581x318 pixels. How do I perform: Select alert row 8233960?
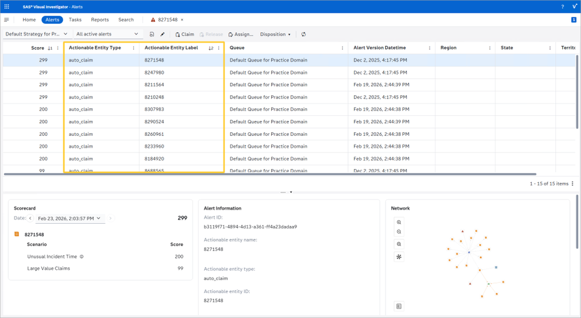289,146
